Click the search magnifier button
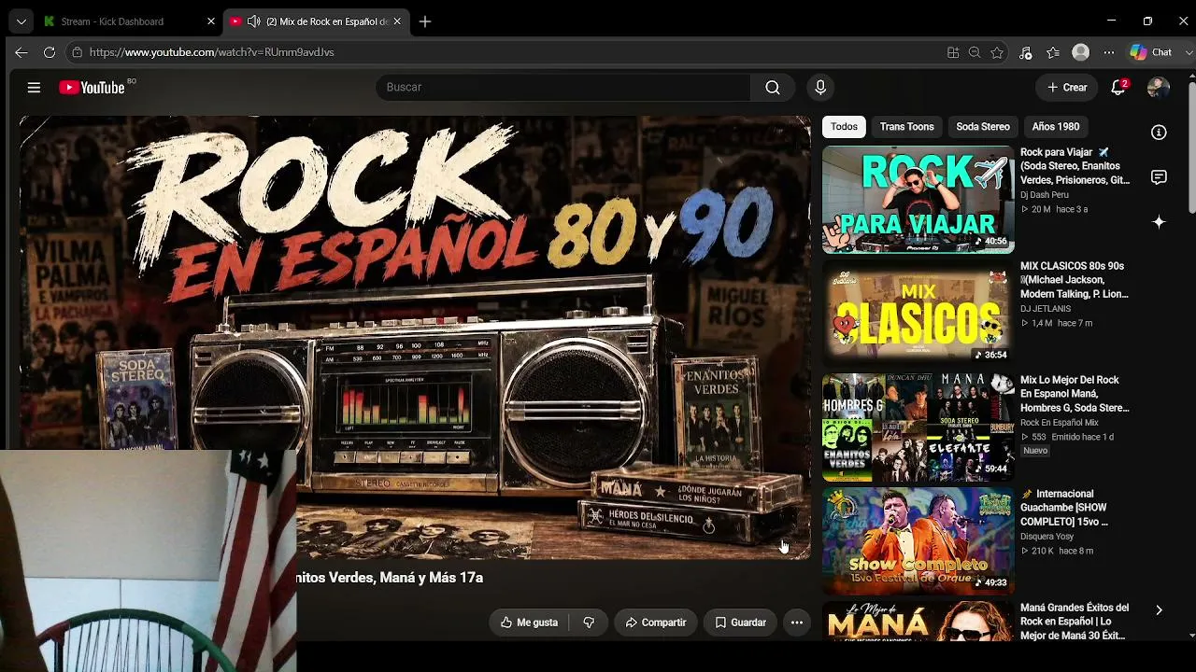The image size is (1196, 672). tap(773, 87)
